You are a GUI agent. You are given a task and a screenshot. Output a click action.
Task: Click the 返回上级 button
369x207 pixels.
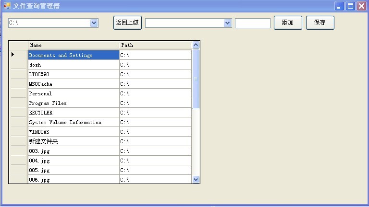tap(127, 23)
